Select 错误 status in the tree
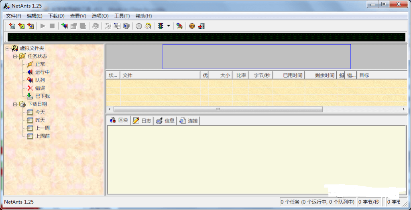 click(40, 88)
